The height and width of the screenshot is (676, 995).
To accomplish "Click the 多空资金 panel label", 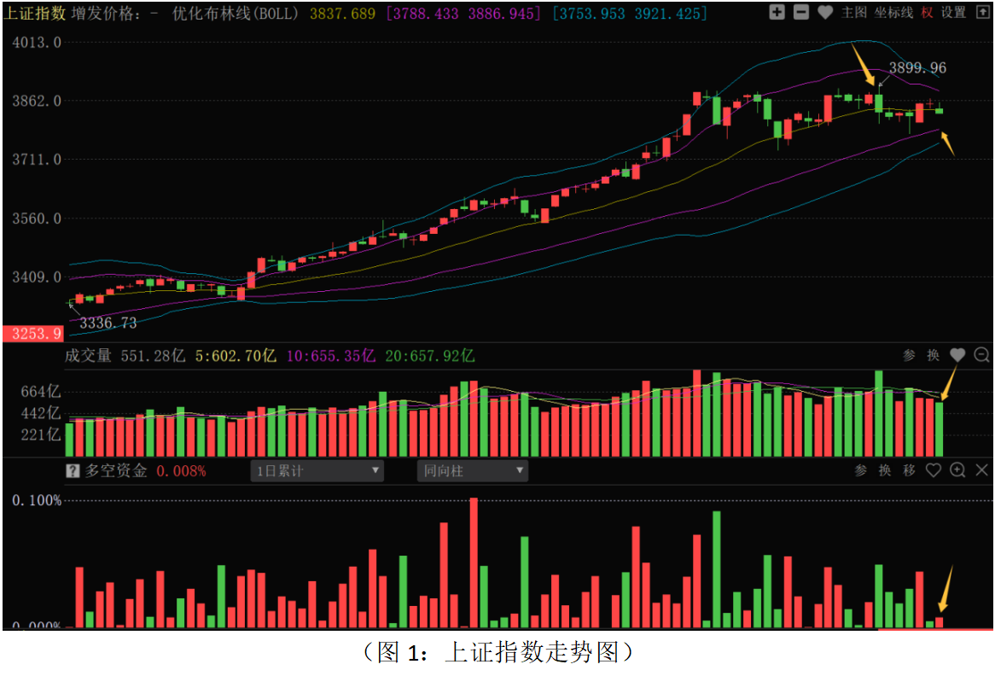I will click(116, 471).
